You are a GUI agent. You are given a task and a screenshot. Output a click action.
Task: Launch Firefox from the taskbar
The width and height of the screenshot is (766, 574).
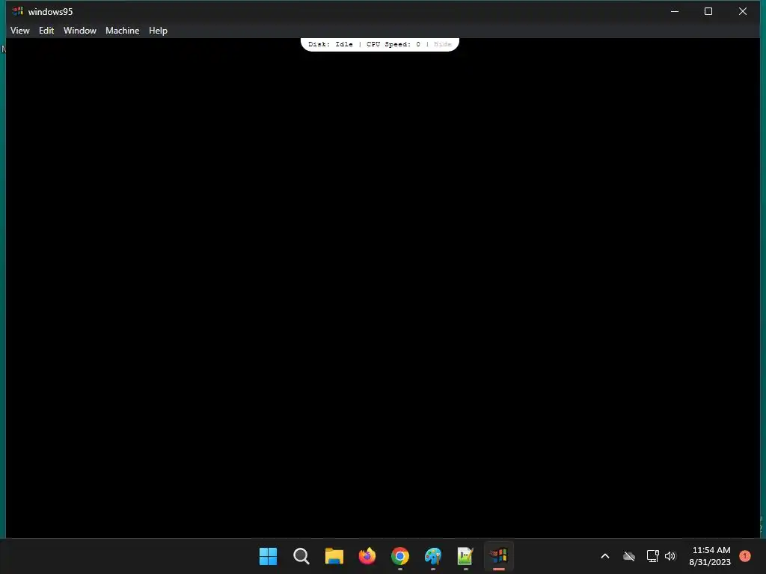(367, 556)
